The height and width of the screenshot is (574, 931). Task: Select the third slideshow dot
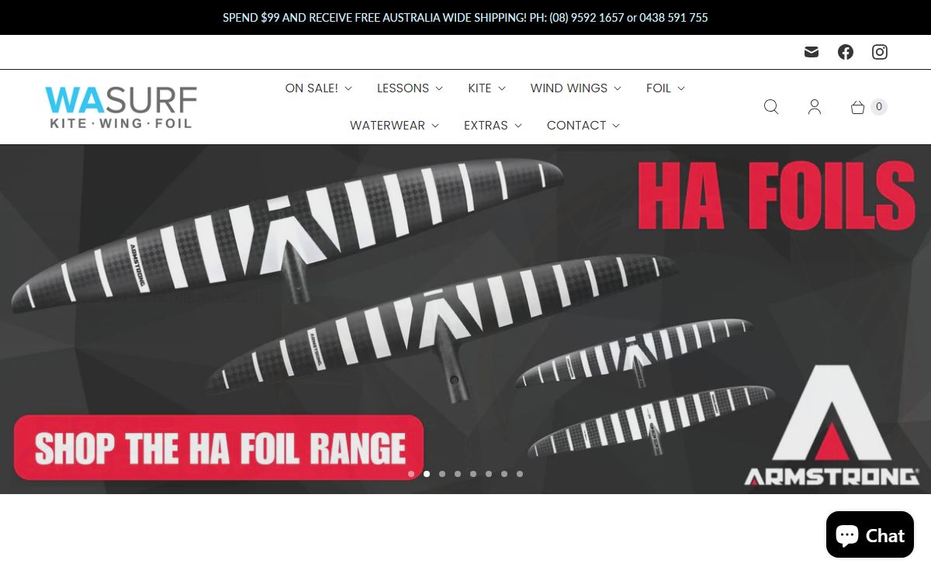pyautogui.click(x=442, y=474)
